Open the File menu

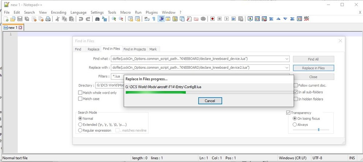coord(7,12)
